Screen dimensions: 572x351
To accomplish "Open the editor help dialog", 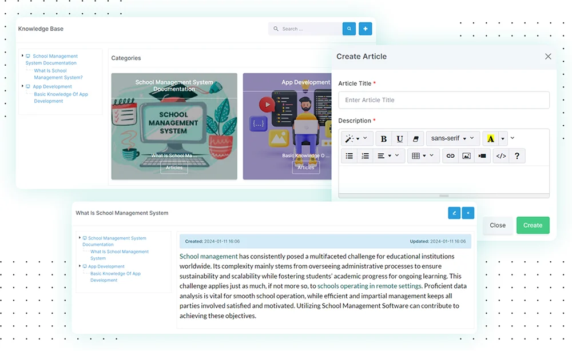I will (x=517, y=155).
